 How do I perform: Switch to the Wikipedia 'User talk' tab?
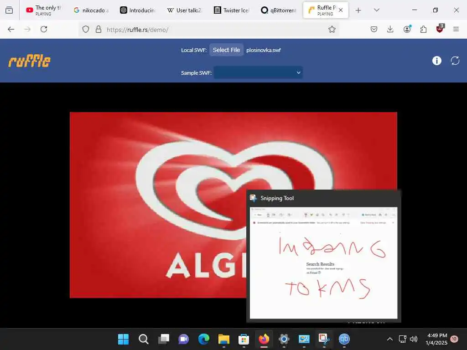pos(184,10)
